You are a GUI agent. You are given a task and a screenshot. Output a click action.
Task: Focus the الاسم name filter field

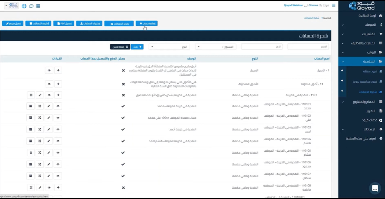[x=308, y=47]
